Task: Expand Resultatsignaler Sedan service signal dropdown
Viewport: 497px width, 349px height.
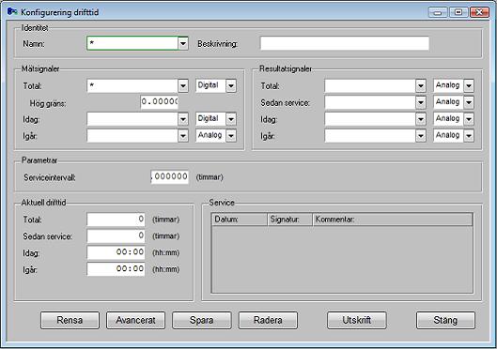Action: 421,102
